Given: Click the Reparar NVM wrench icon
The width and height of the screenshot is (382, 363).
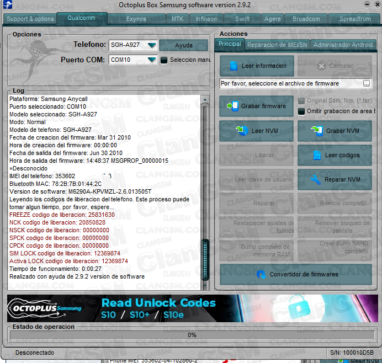Looking at the screenshot, I should 316,180.
